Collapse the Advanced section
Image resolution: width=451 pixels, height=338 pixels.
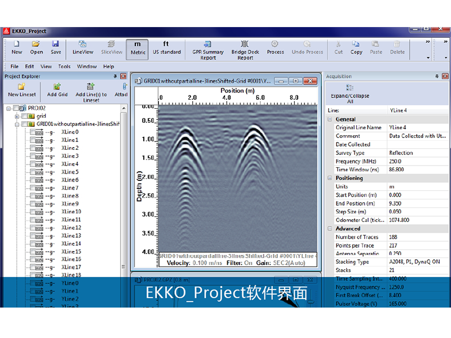(330, 229)
